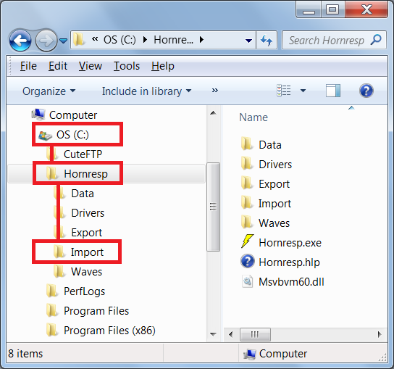This screenshot has height=369, width=394.
Task: Click the Hornresp folder icon in tree
Action: [x=52, y=173]
